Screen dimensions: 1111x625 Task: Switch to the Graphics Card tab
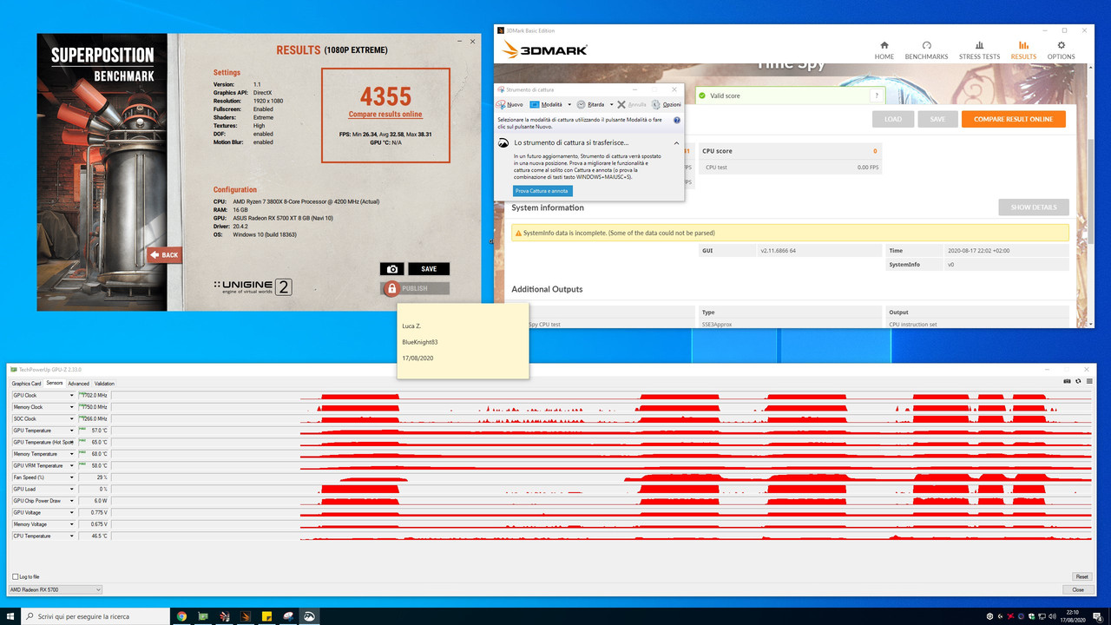26,383
